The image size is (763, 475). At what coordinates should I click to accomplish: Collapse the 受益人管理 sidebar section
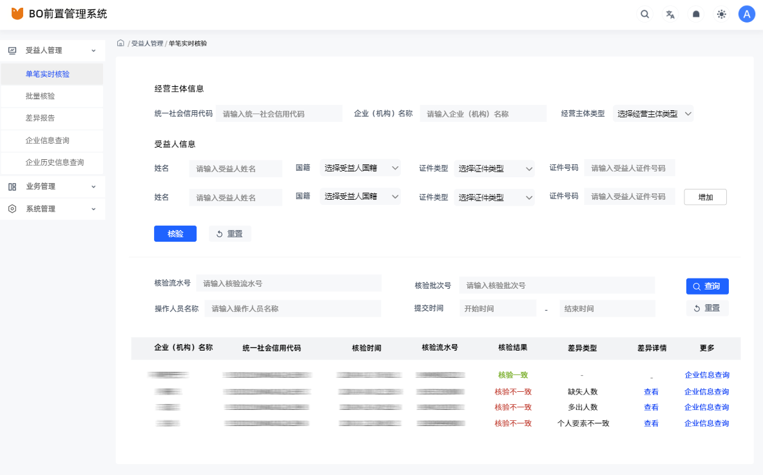(94, 50)
